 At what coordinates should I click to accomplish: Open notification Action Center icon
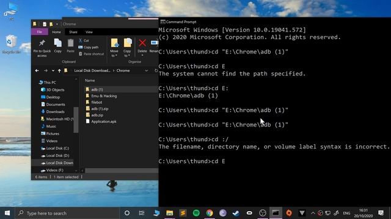381,213
